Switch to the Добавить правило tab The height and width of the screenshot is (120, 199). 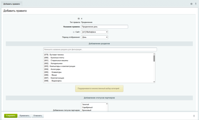[x=11, y=4]
